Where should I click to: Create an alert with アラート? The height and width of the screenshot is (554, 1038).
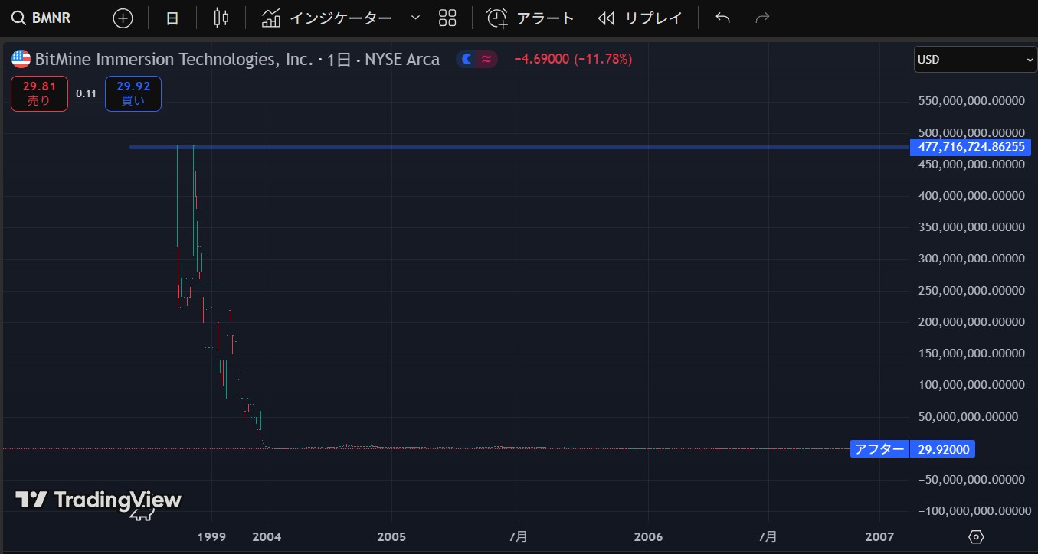[x=530, y=18]
